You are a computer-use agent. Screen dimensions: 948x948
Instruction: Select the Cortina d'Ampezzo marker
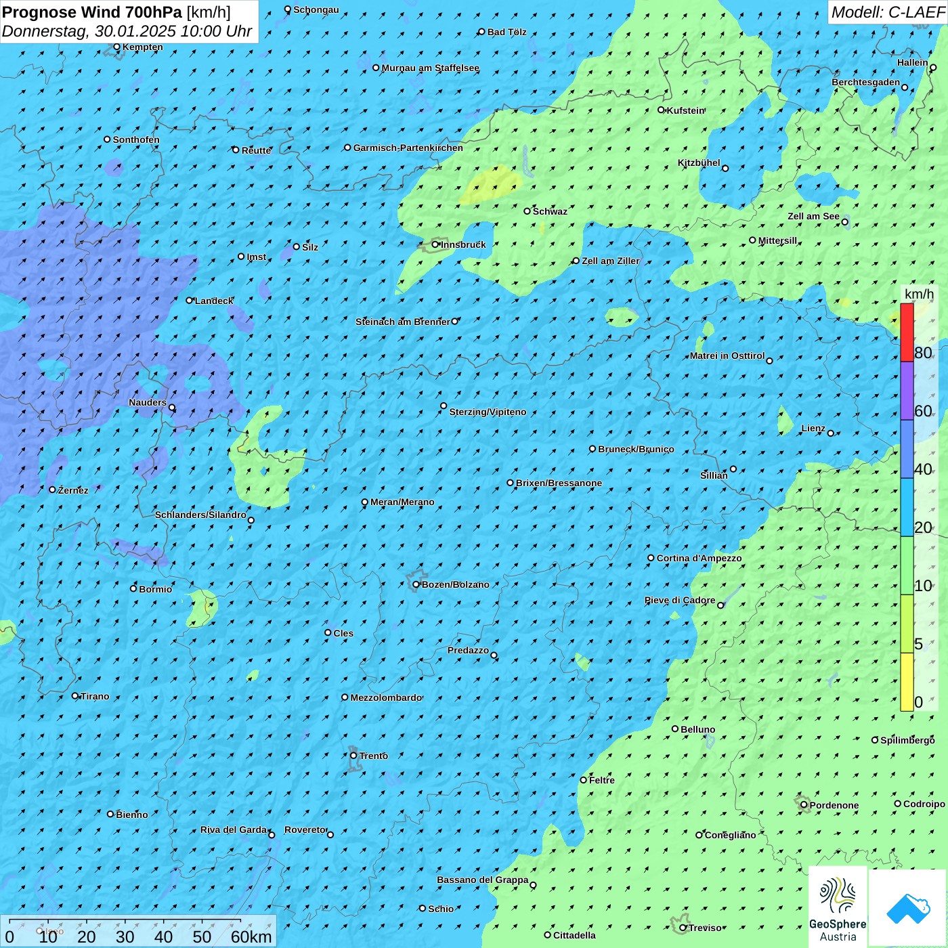(651, 558)
